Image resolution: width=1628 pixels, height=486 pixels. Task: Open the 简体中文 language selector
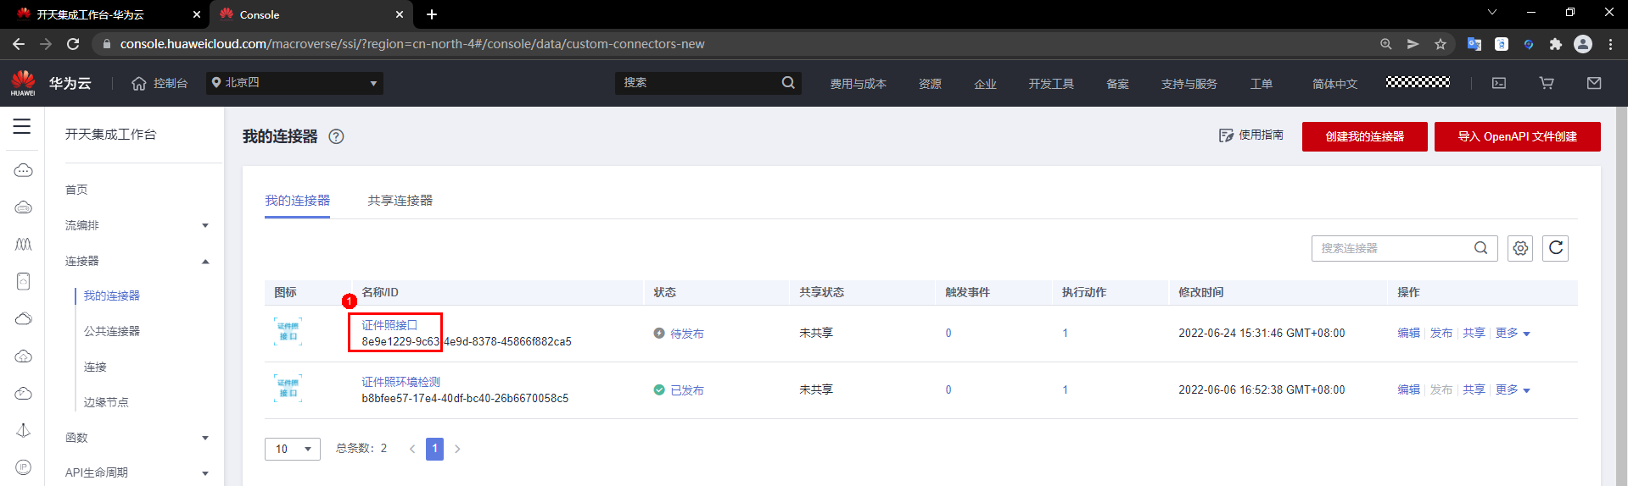tap(1334, 84)
